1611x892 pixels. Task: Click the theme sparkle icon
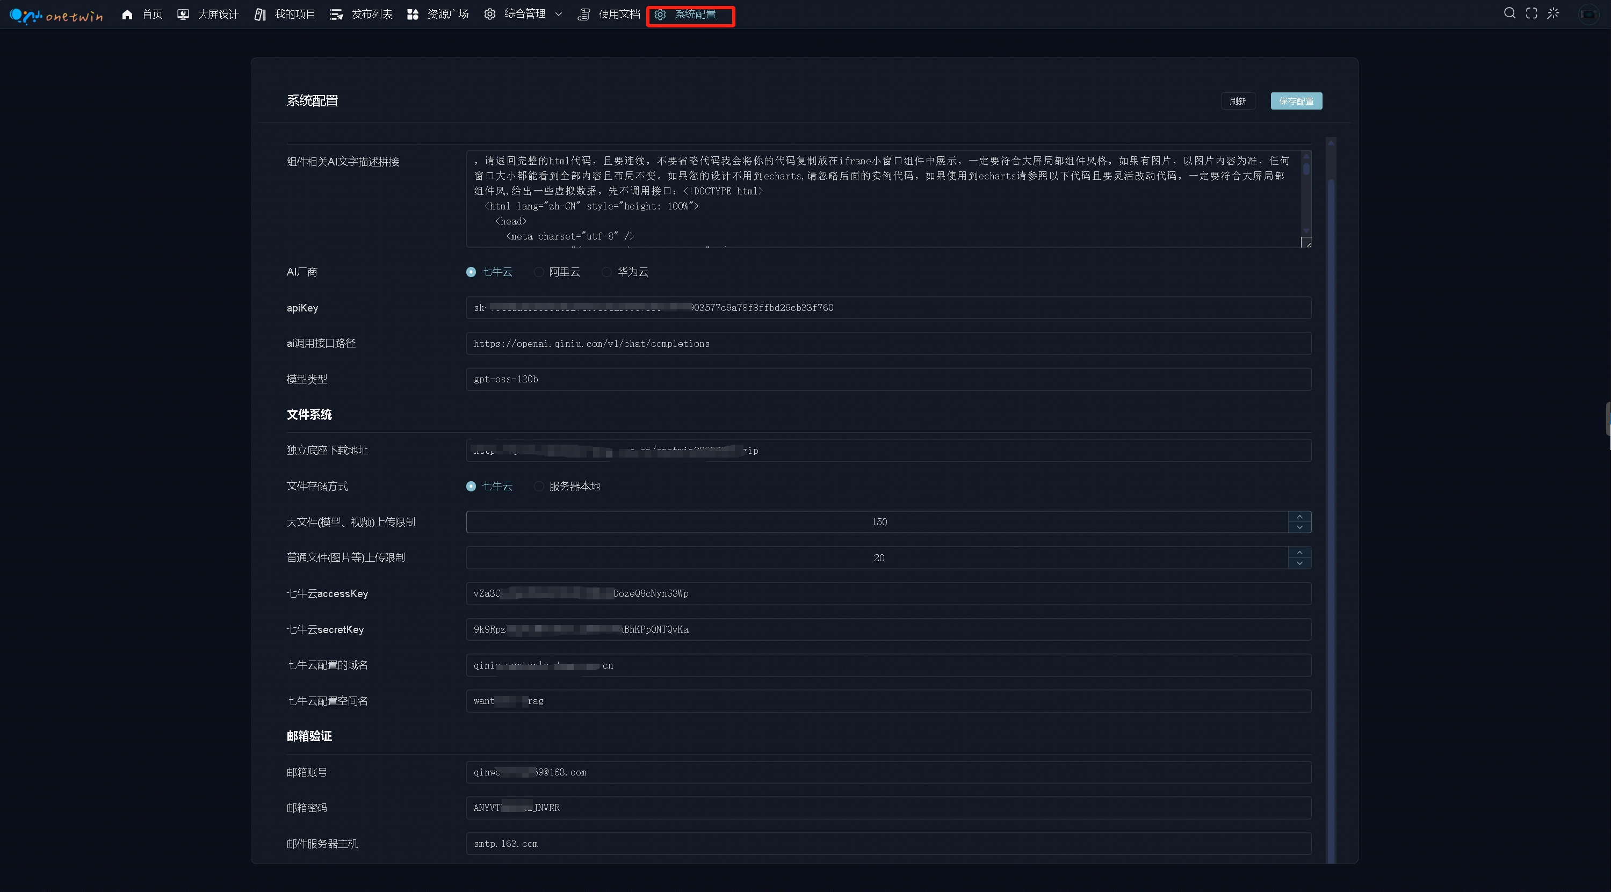1554,13
